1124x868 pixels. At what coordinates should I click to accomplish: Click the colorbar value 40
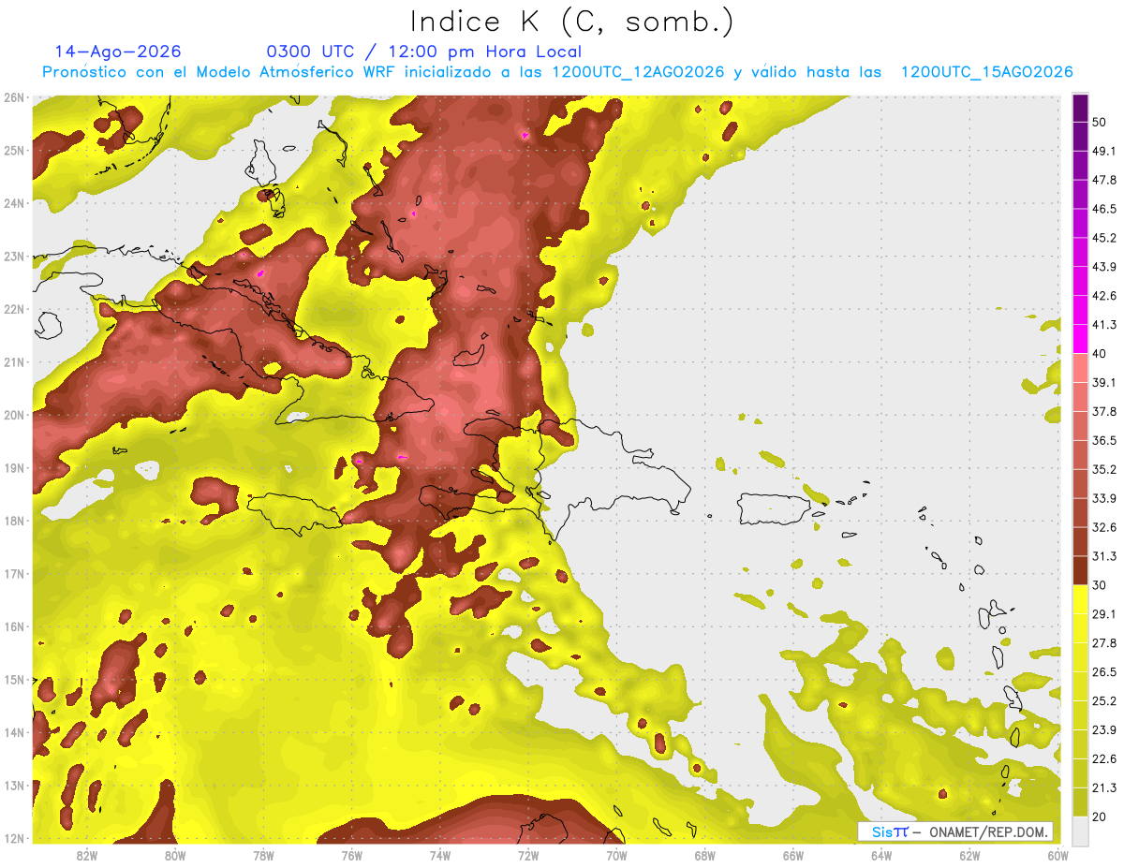pos(1100,353)
